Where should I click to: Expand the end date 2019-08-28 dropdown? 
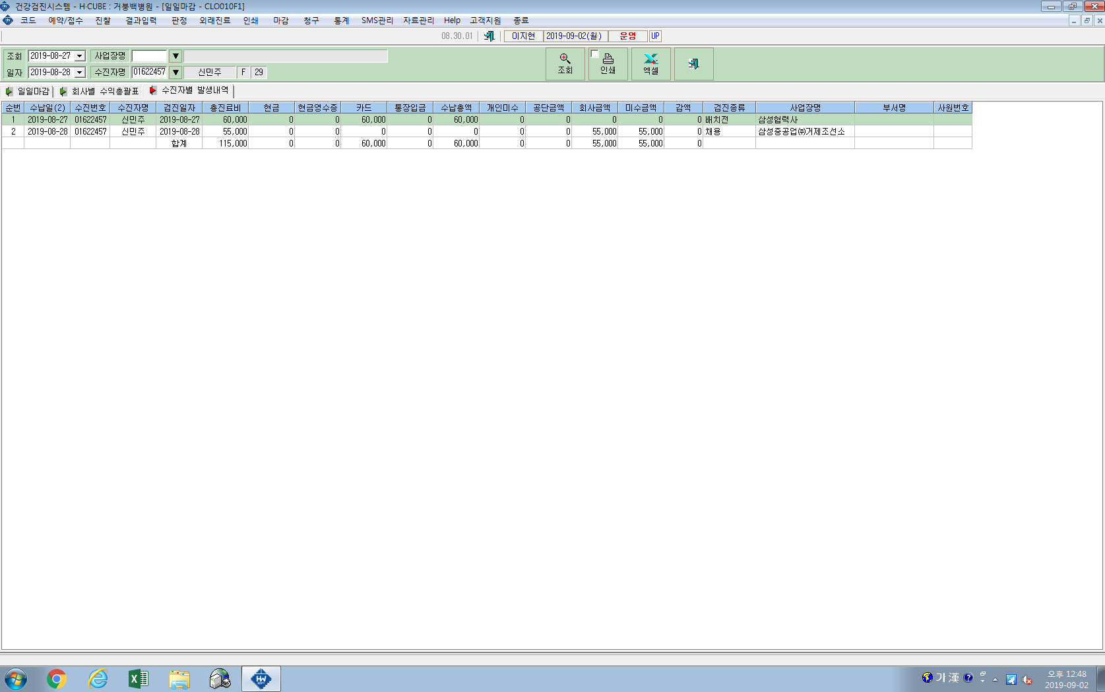80,73
